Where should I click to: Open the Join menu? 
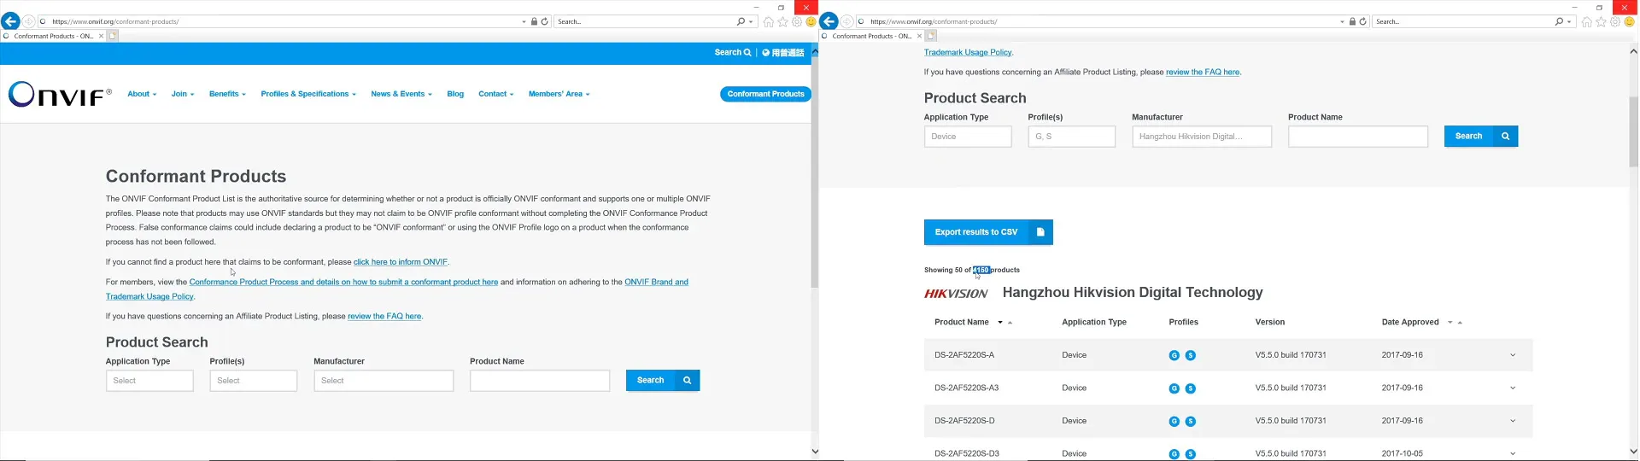click(x=183, y=94)
